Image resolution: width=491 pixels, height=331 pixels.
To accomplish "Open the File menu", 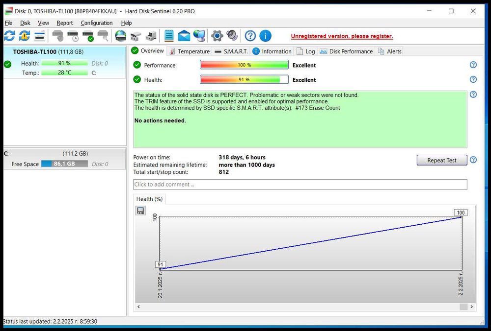I will pos(8,23).
